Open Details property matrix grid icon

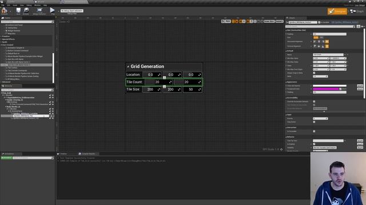[359, 27]
